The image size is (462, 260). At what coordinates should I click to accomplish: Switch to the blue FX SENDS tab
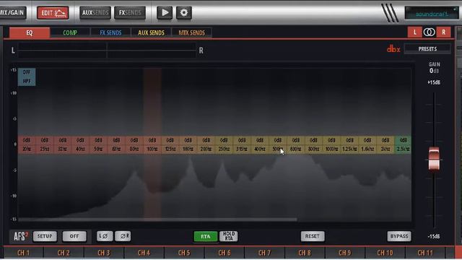point(110,32)
